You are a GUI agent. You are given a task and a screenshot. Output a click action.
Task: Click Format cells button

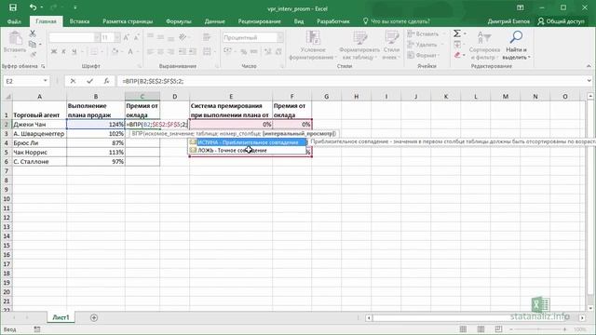pyautogui.click(x=423, y=56)
